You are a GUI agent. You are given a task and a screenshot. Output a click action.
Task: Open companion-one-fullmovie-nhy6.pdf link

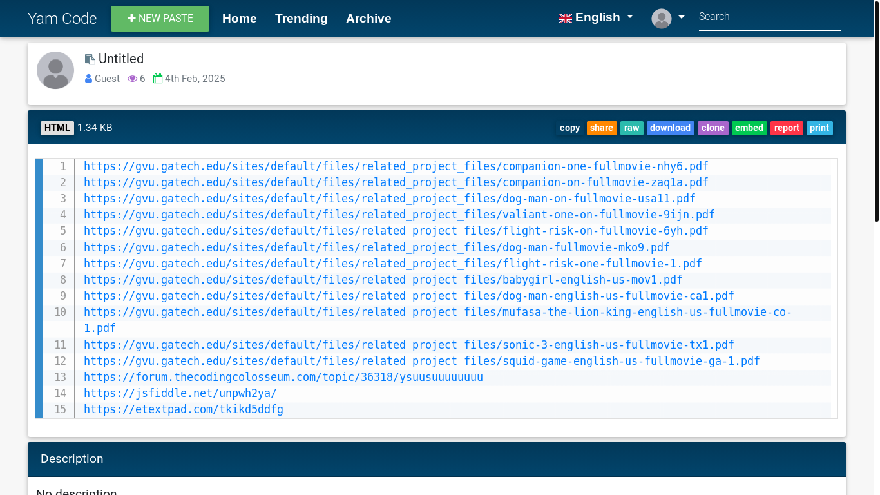tap(396, 166)
